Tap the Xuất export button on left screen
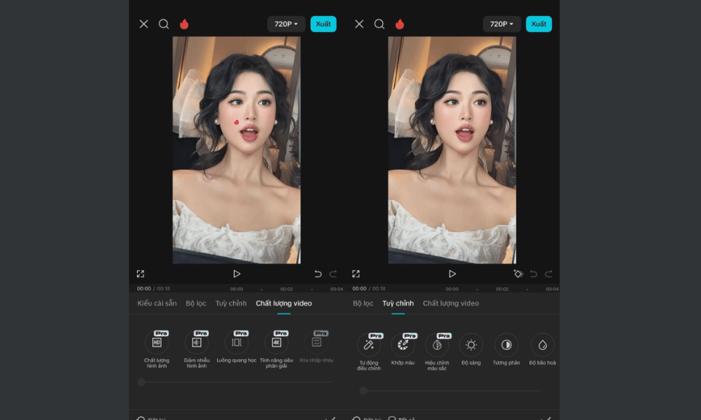The height and width of the screenshot is (420, 701). tap(323, 24)
